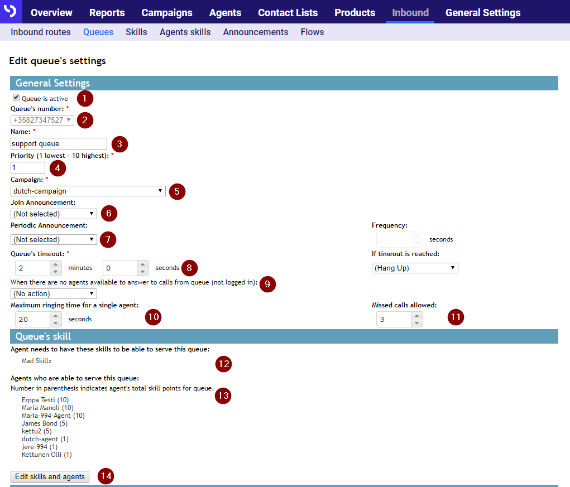The height and width of the screenshot is (487, 570).
Task: Click agent James Bond (5)
Action: point(44,423)
